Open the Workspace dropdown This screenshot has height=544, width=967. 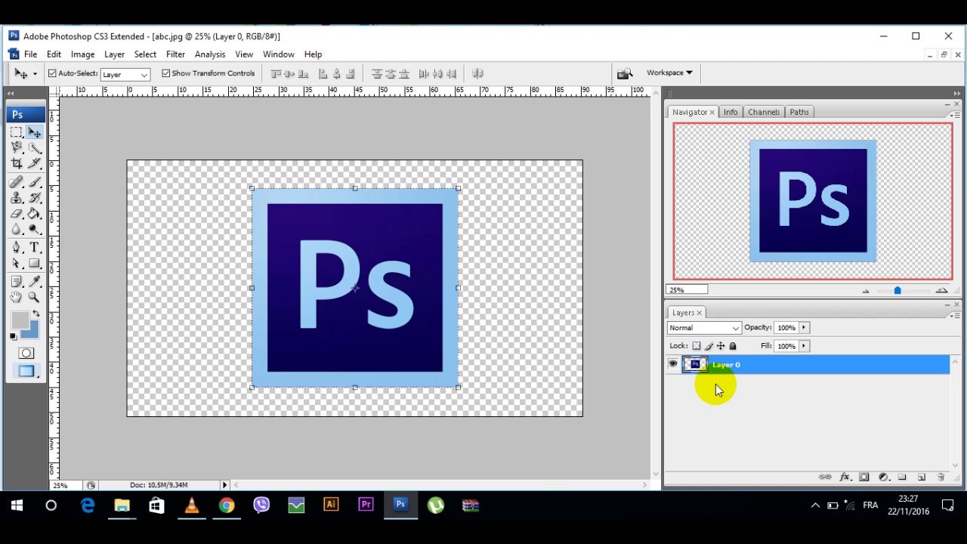click(669, 73)
